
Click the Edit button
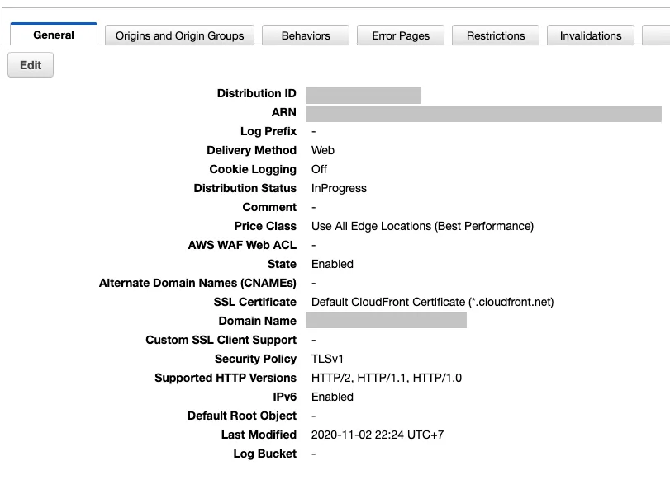(31, 65)
